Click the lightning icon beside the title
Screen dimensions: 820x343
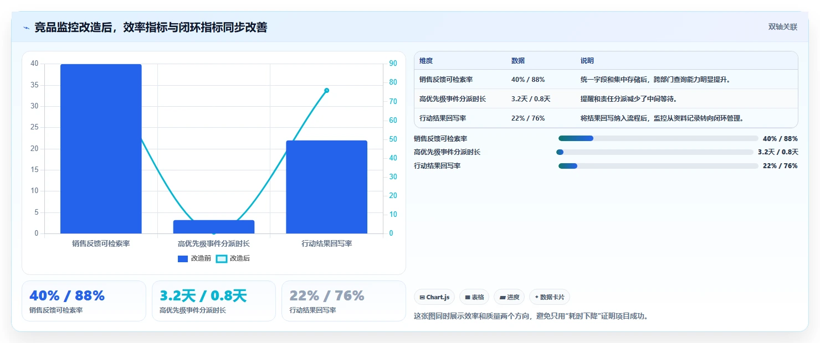coord(27,28)
